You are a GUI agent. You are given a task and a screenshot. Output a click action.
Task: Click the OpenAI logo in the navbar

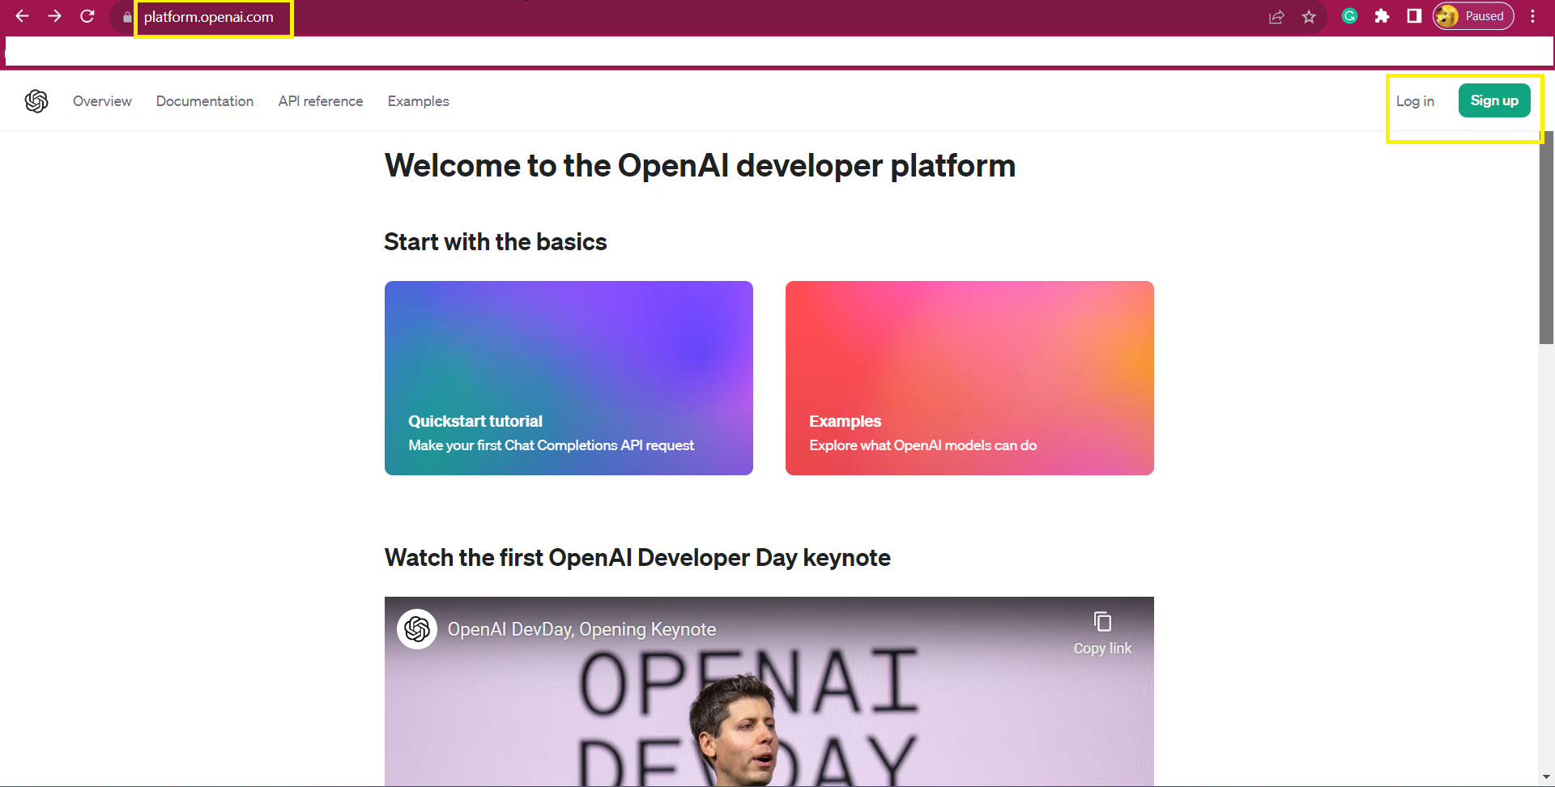pos(36,101)
